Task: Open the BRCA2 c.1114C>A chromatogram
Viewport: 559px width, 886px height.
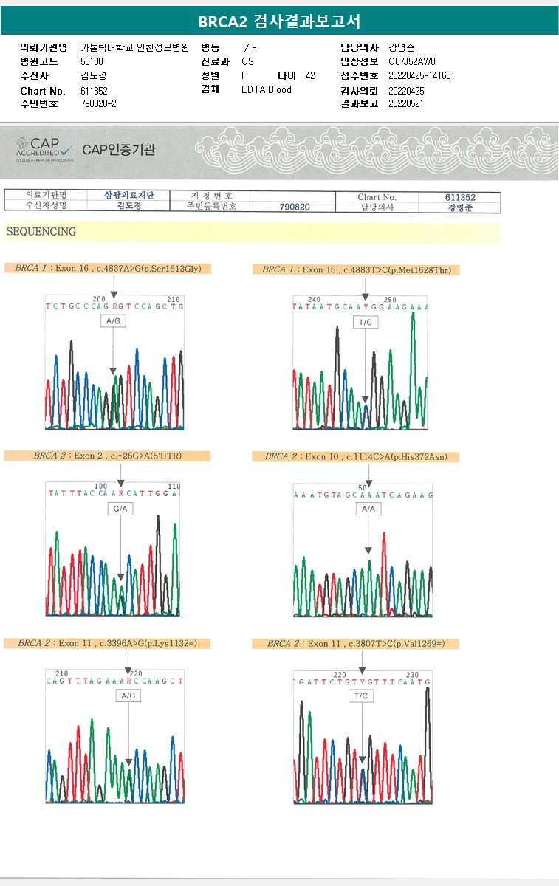Action: 363,551
